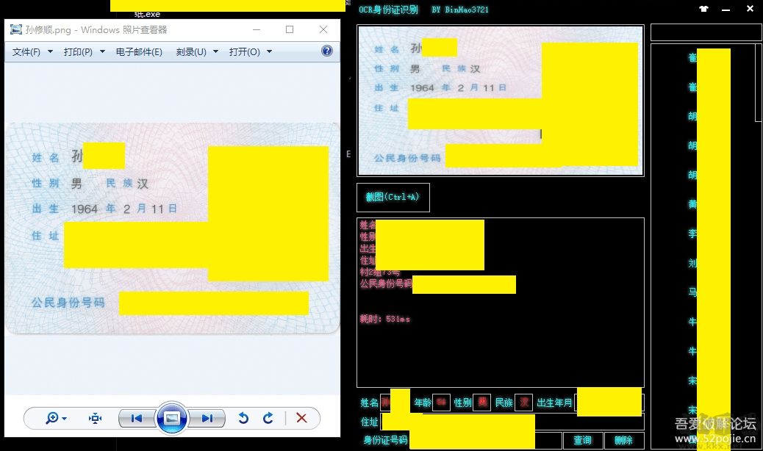This screenshot has width=763, height=451.
Task: Click the BY BinHao3721 author text
Action: point(460,10)
